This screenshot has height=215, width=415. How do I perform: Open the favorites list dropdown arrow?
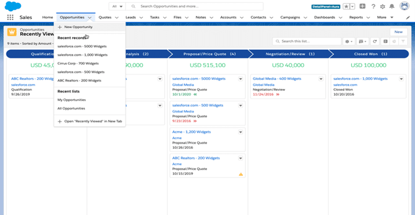pos(352,6)
